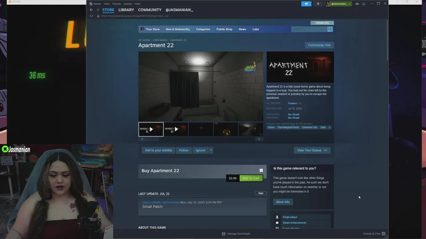
Task: Add Apartment 22 to cart
Action: click(x=251, y=178)
